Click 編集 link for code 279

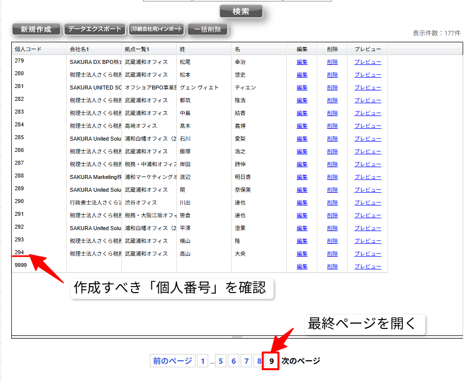(302, 62)
